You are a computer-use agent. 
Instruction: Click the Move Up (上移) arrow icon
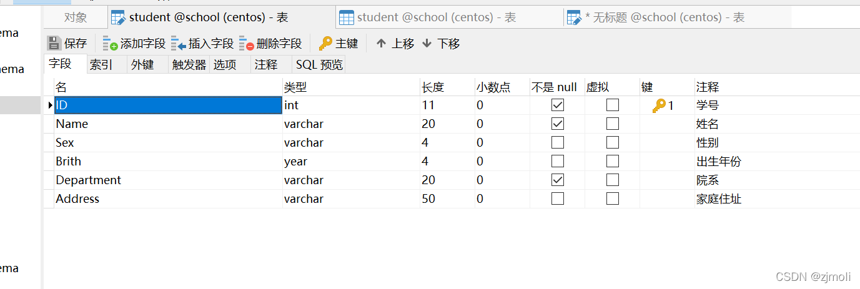point(381,43)
